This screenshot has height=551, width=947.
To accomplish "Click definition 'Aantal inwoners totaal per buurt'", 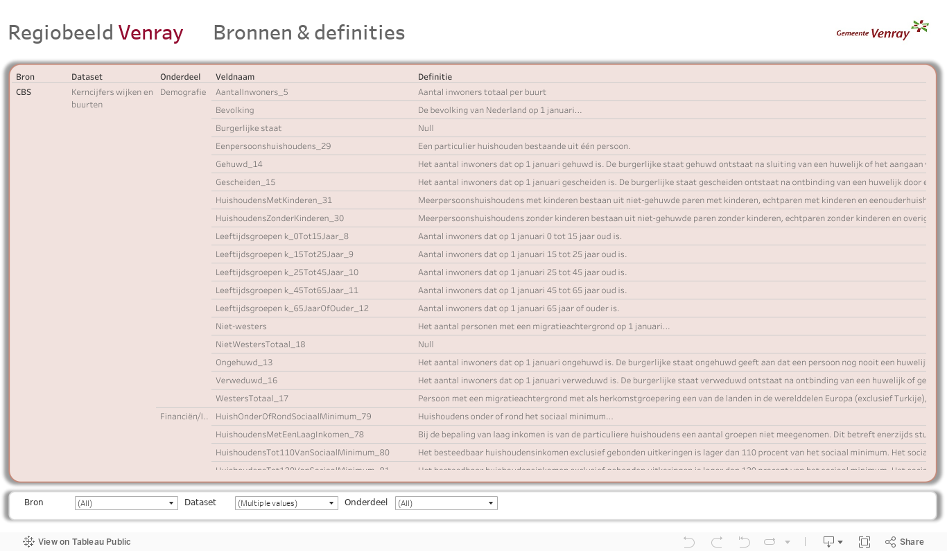I will point(482,92).
